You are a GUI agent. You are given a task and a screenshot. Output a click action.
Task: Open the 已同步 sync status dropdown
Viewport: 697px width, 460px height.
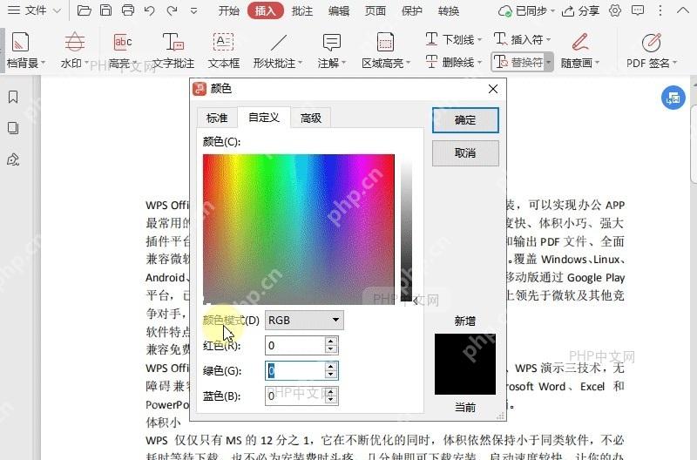[526, 10]
